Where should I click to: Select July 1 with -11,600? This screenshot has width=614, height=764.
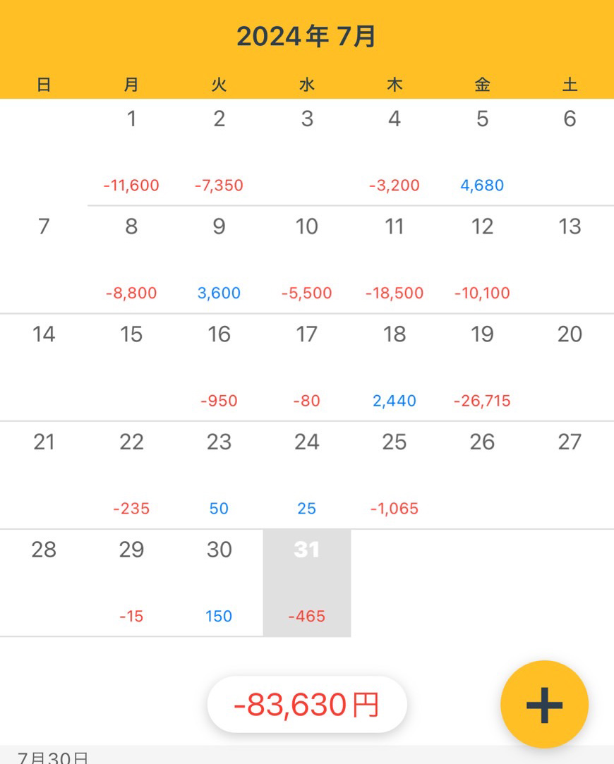pyautogui.click(x=131, y=152)
